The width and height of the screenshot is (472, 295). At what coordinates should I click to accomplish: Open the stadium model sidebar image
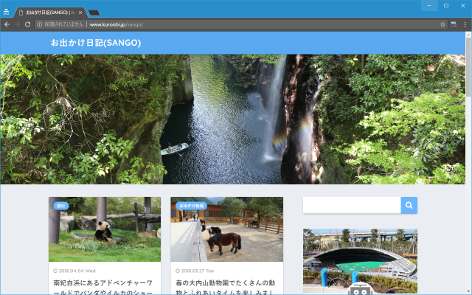(360, 261)
